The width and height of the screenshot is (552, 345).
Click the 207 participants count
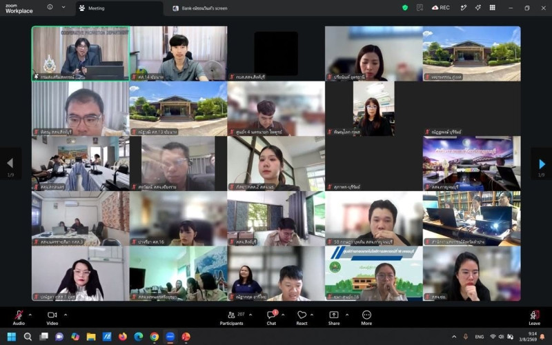[241, 314]
